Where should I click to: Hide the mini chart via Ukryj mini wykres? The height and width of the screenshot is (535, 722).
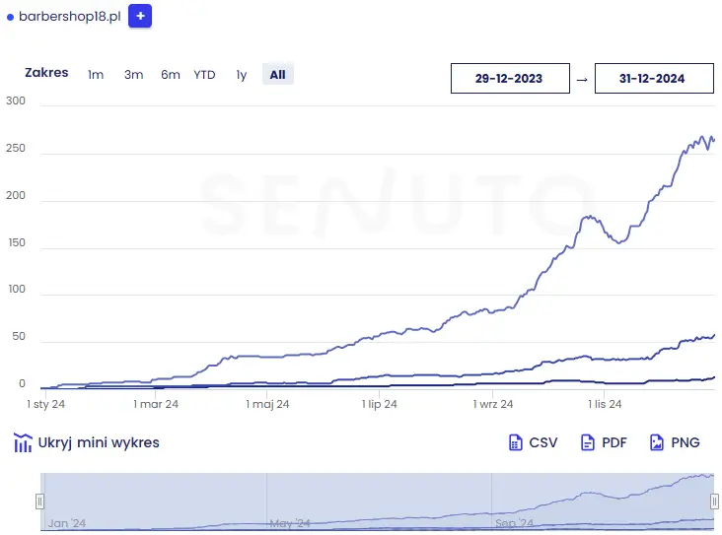tap(99, 442)
